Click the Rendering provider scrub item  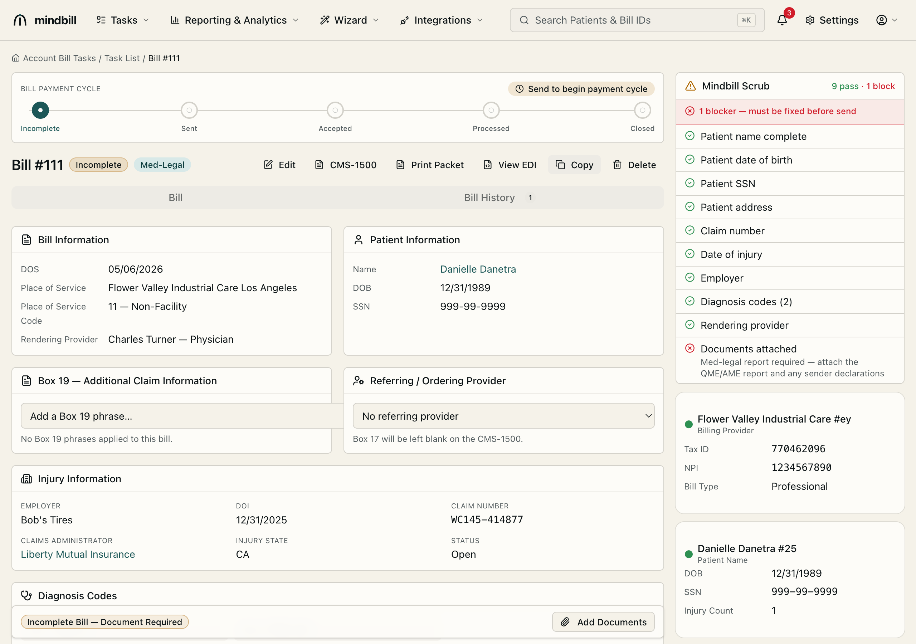(790, 325)
